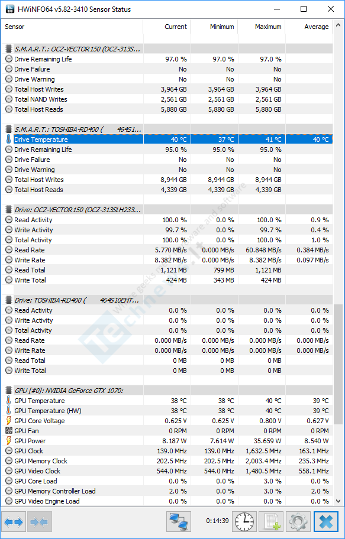345x539 pixels.
Task: Click the shrink layout arrows button
Action: pyautogui.click(x=40, y=522)
